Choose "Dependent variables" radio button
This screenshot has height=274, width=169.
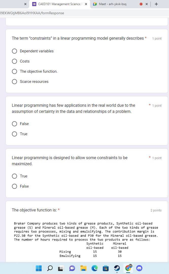click(15, 51)
